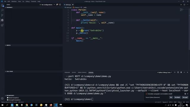Click 'Person' in the breadcrumb path
This screenshot has height=107, width=190.
77,7
